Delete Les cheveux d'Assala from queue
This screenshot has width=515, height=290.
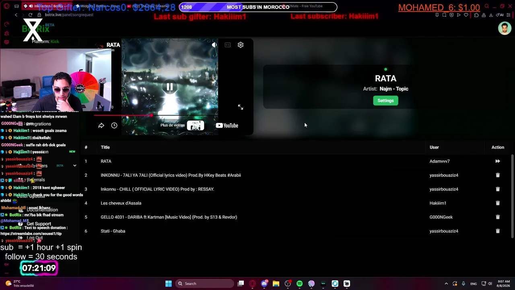(498, 203)
